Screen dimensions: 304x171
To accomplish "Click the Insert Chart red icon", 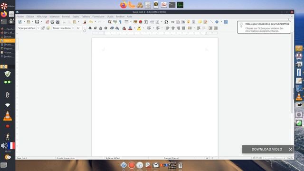I will tap(141, 22).
